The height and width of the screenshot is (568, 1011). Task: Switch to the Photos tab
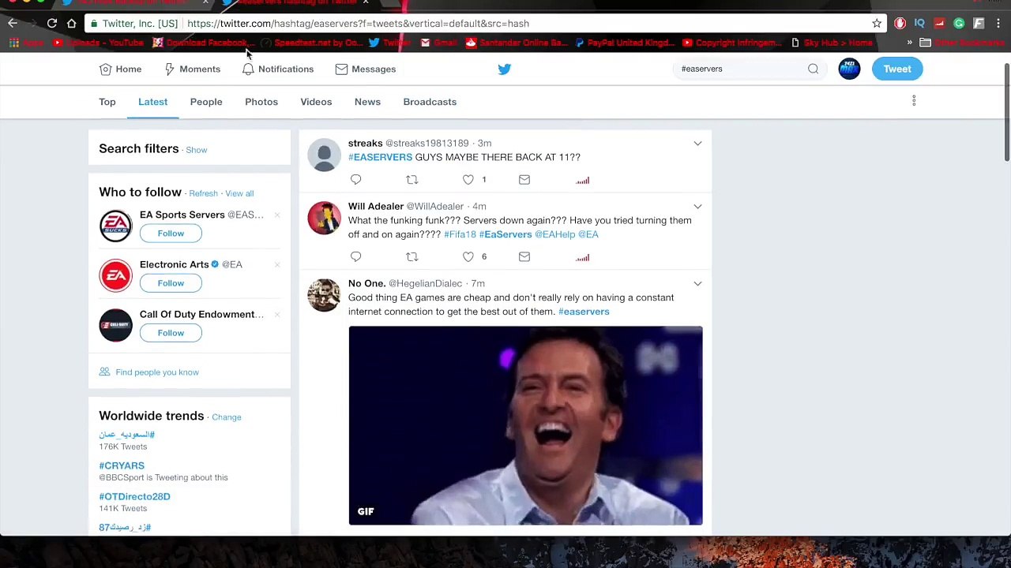[x=261, y=102]
